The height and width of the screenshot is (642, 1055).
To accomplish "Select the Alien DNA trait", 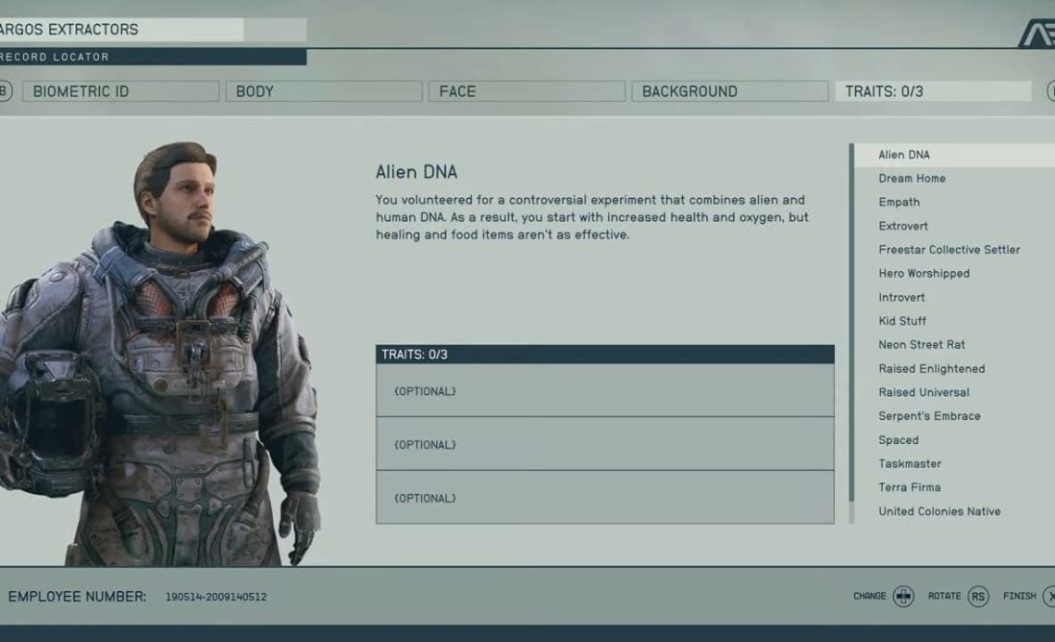I will point(904,155).
